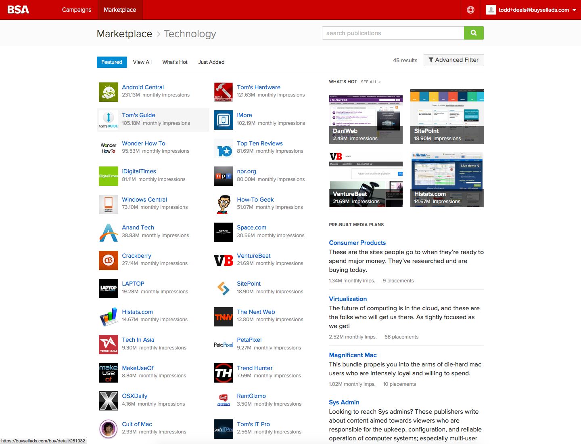Open the Magnificent Mac media plan

(353, 355)
